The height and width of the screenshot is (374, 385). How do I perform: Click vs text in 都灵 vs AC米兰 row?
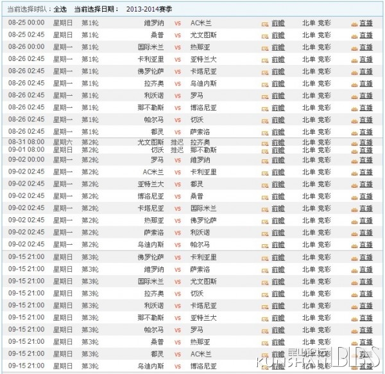click(x=178, y=355)
